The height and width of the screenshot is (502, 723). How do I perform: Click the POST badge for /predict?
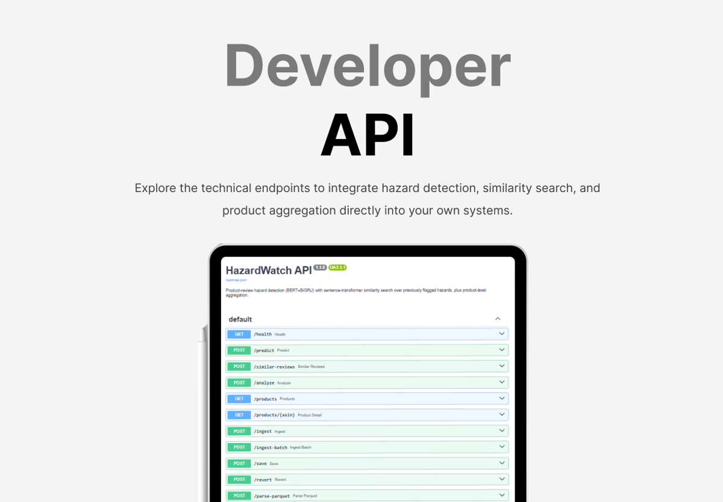239,350
